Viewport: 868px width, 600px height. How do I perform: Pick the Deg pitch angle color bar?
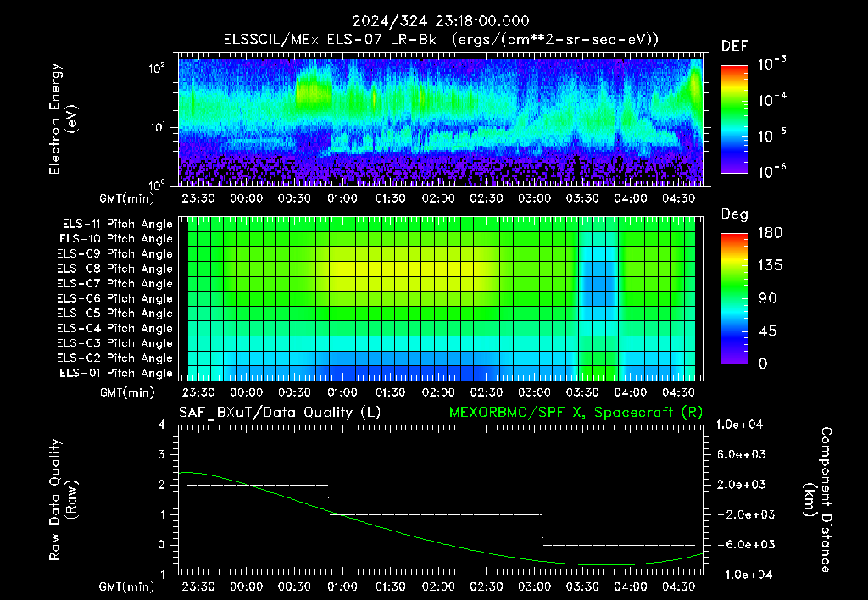734,298
